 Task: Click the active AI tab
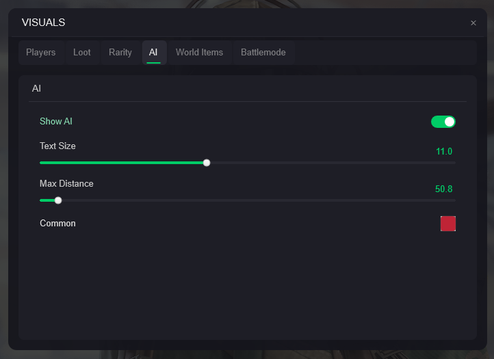coord(154,53)
